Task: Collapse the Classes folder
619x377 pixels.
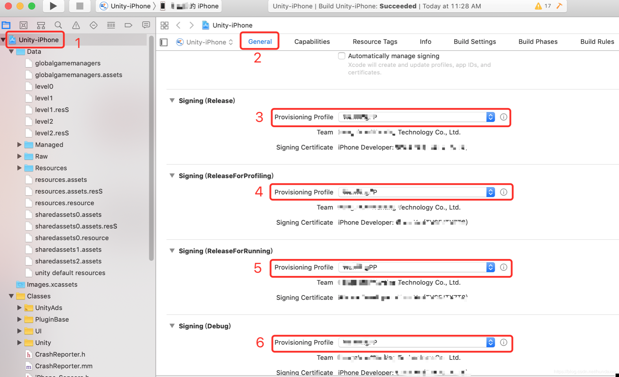Action: pos(11,296)
